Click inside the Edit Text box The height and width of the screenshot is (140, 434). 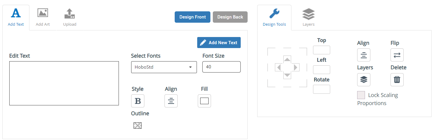pyautogui.click(x=64, y=83)
